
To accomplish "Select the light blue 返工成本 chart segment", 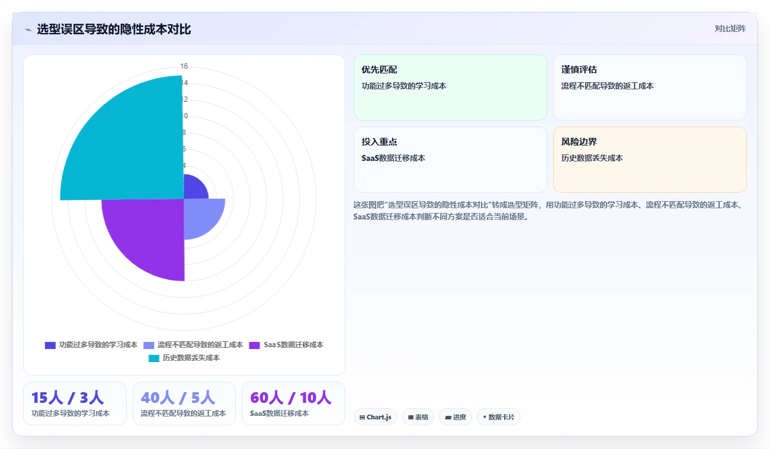I will [x=200, y=215].
